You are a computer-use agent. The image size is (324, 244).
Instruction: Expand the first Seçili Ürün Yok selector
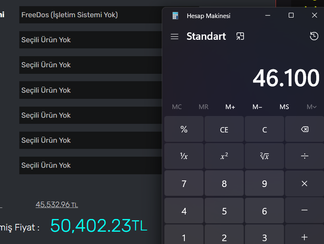click(x=90, y=40)
